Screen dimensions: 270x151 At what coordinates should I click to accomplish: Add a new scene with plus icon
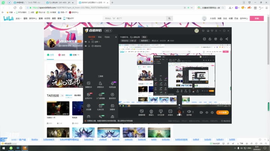pos(116,37)
